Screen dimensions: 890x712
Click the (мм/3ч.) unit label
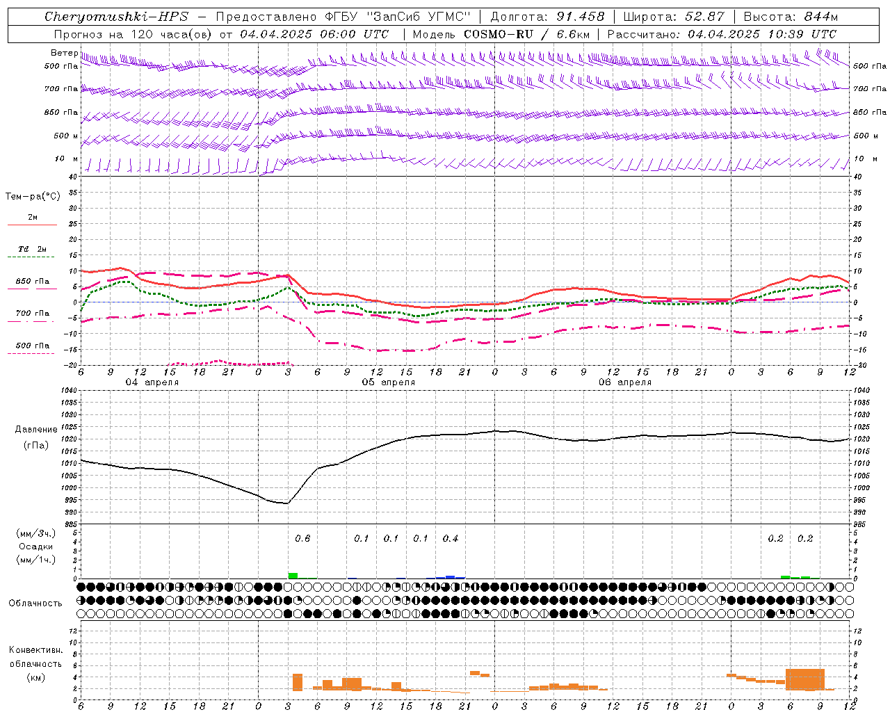point(35,533)
